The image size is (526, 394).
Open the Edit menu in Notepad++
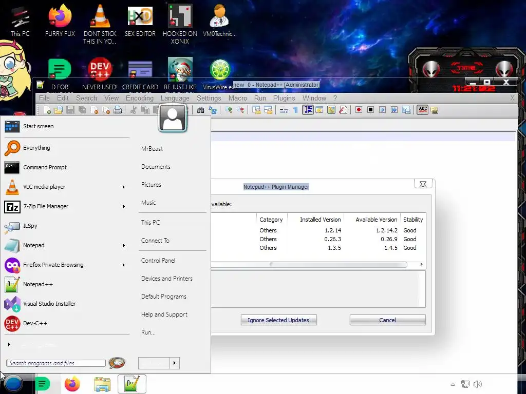63,98
